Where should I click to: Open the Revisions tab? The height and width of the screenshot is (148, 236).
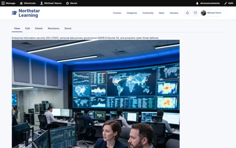point(54,28)
